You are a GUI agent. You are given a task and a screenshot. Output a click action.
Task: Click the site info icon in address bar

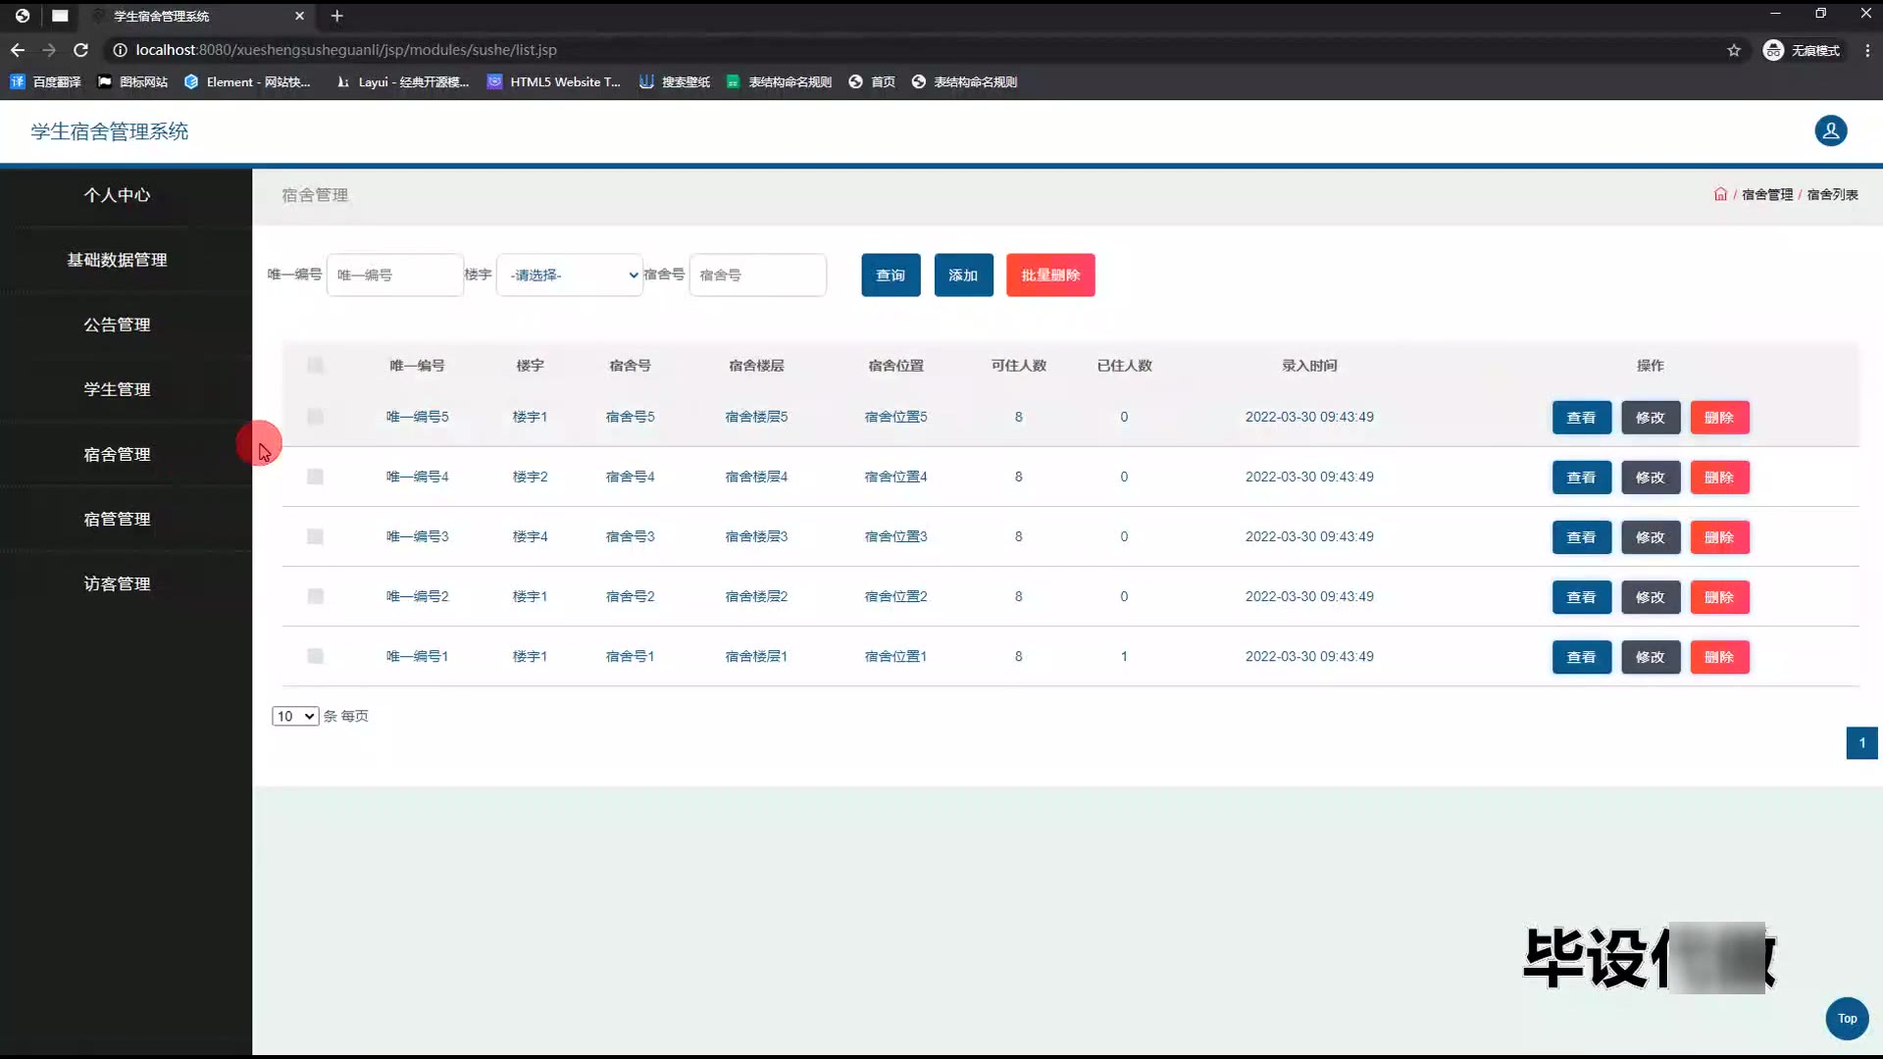[120, 50]
